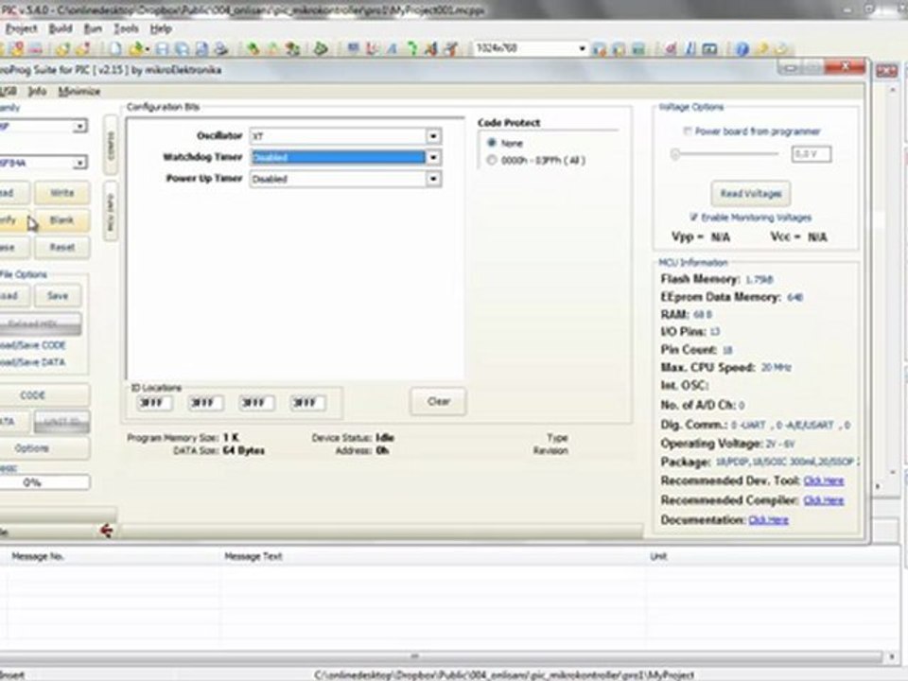The width and height of the screenshot is (908, 681).
Task: Open Documentation Click Here link
Action: pyautogui.click(x=768, y=520)
